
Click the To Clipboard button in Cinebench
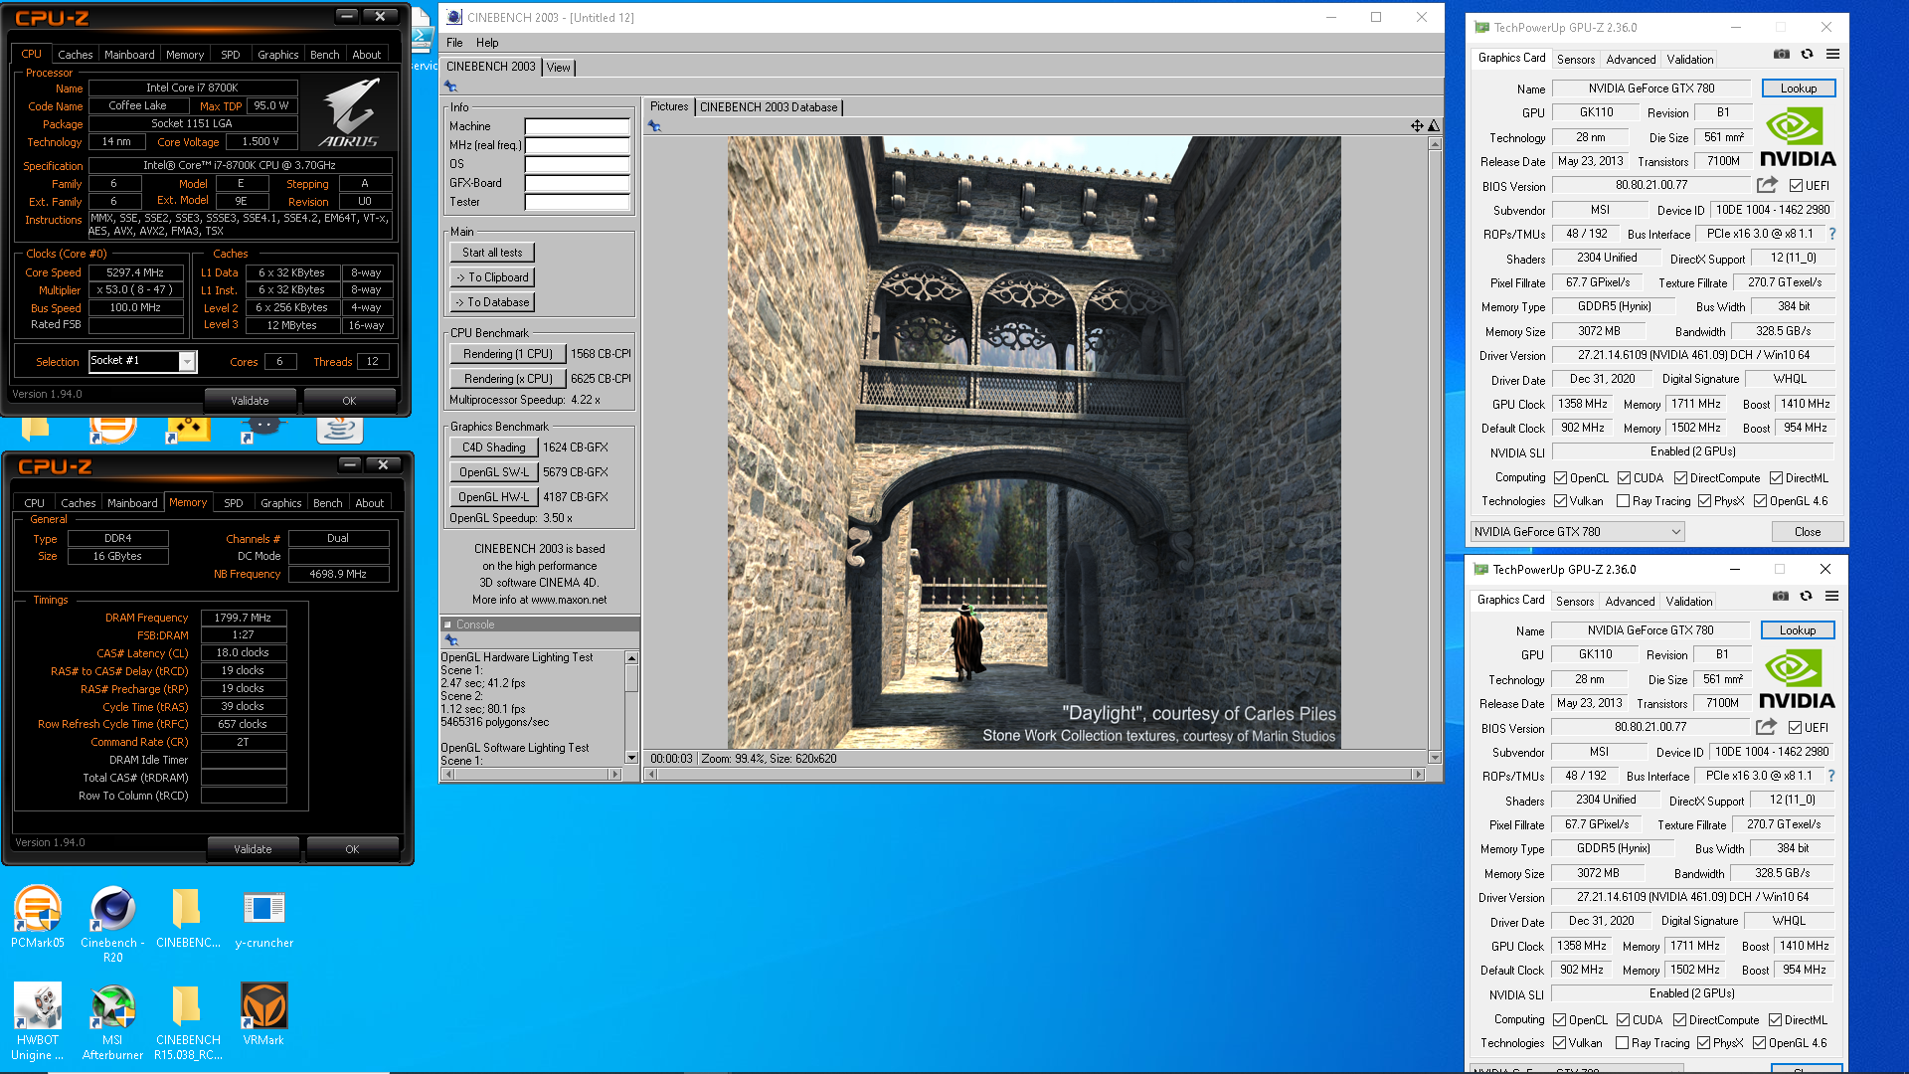[x=492, y=277]
